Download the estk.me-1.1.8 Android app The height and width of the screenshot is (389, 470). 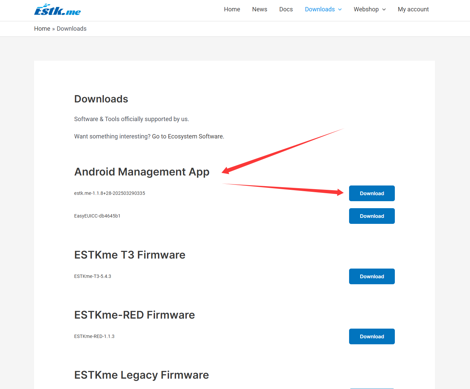coord(372,193)
